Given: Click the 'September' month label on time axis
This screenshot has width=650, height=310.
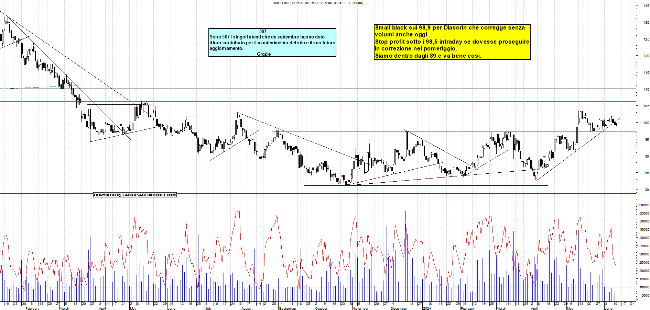Looking at the screenshot, I should (x=288, y=308).
